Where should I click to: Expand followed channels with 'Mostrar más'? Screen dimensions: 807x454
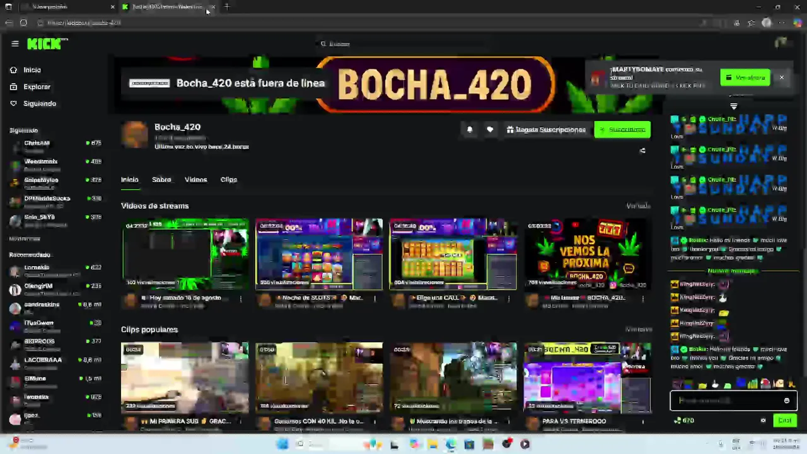(25, 239)
